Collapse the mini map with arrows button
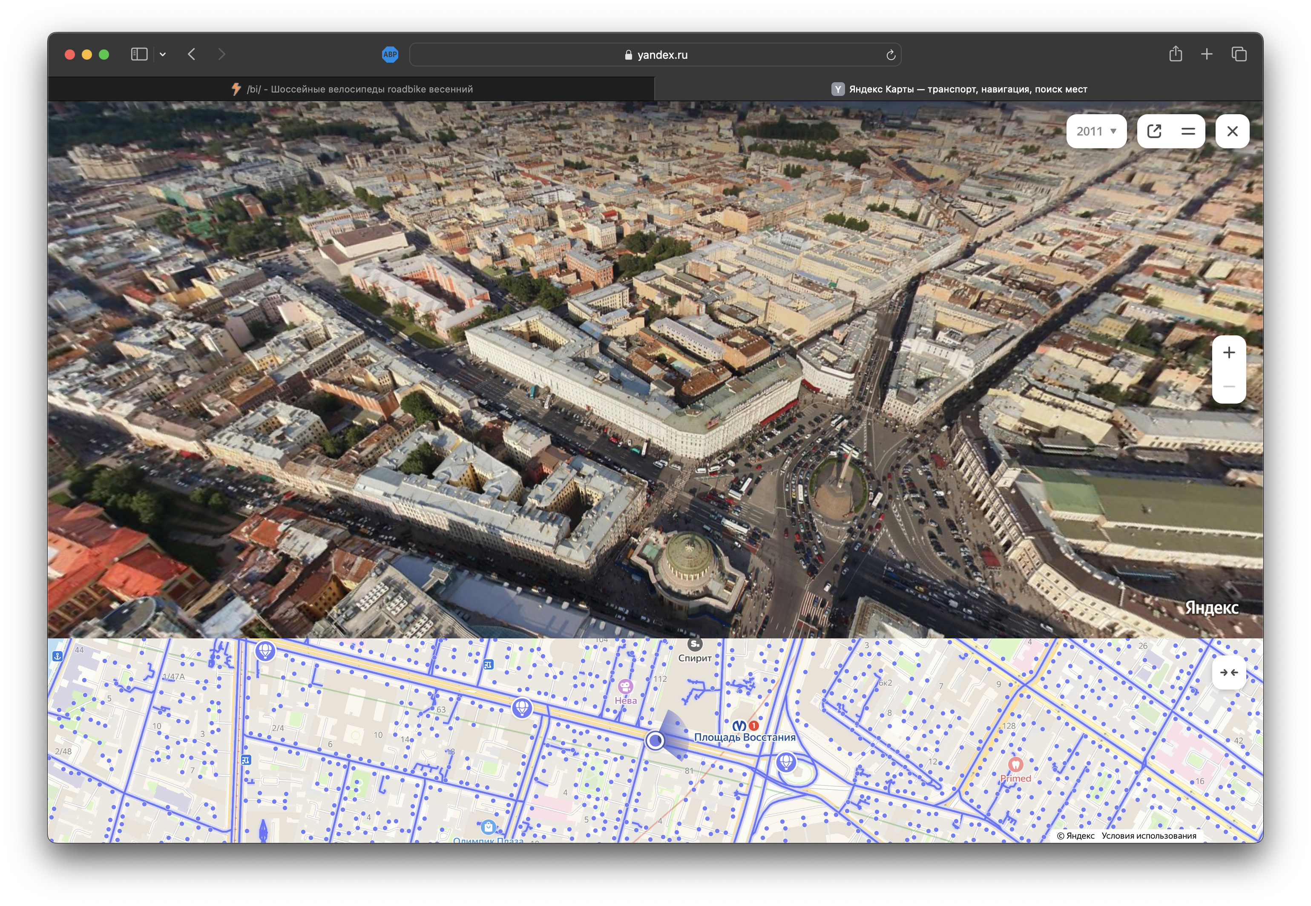The height and width of the screenshot is (906, 1311). pos(1229,673)
